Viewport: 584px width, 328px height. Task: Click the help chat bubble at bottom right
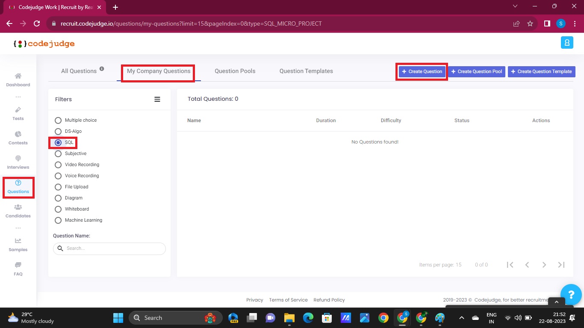571,294
